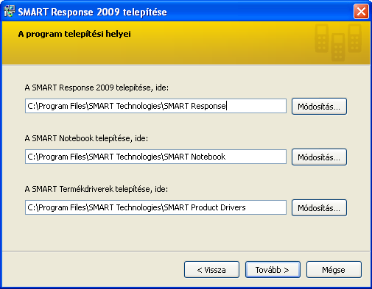
Task: Click Módosítás button for Product Drivers path
Action: point(319,208)
